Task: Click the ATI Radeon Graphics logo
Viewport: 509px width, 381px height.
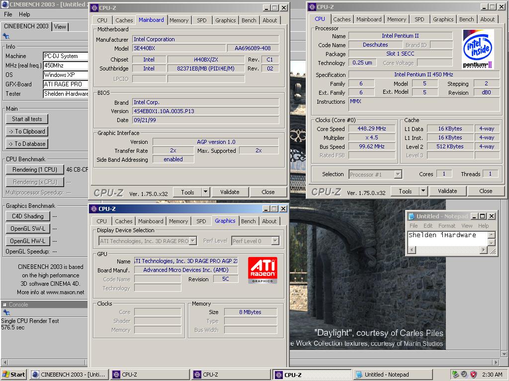Action: point(262,270)
